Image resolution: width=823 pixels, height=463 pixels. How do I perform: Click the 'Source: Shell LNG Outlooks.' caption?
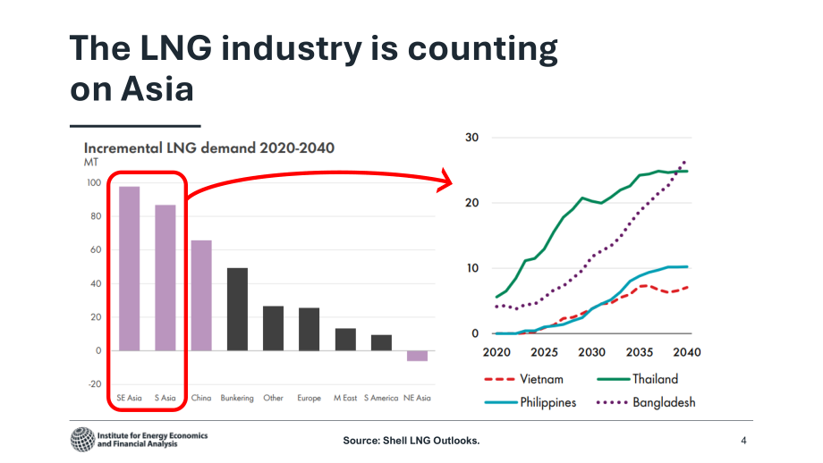point(411,441)
